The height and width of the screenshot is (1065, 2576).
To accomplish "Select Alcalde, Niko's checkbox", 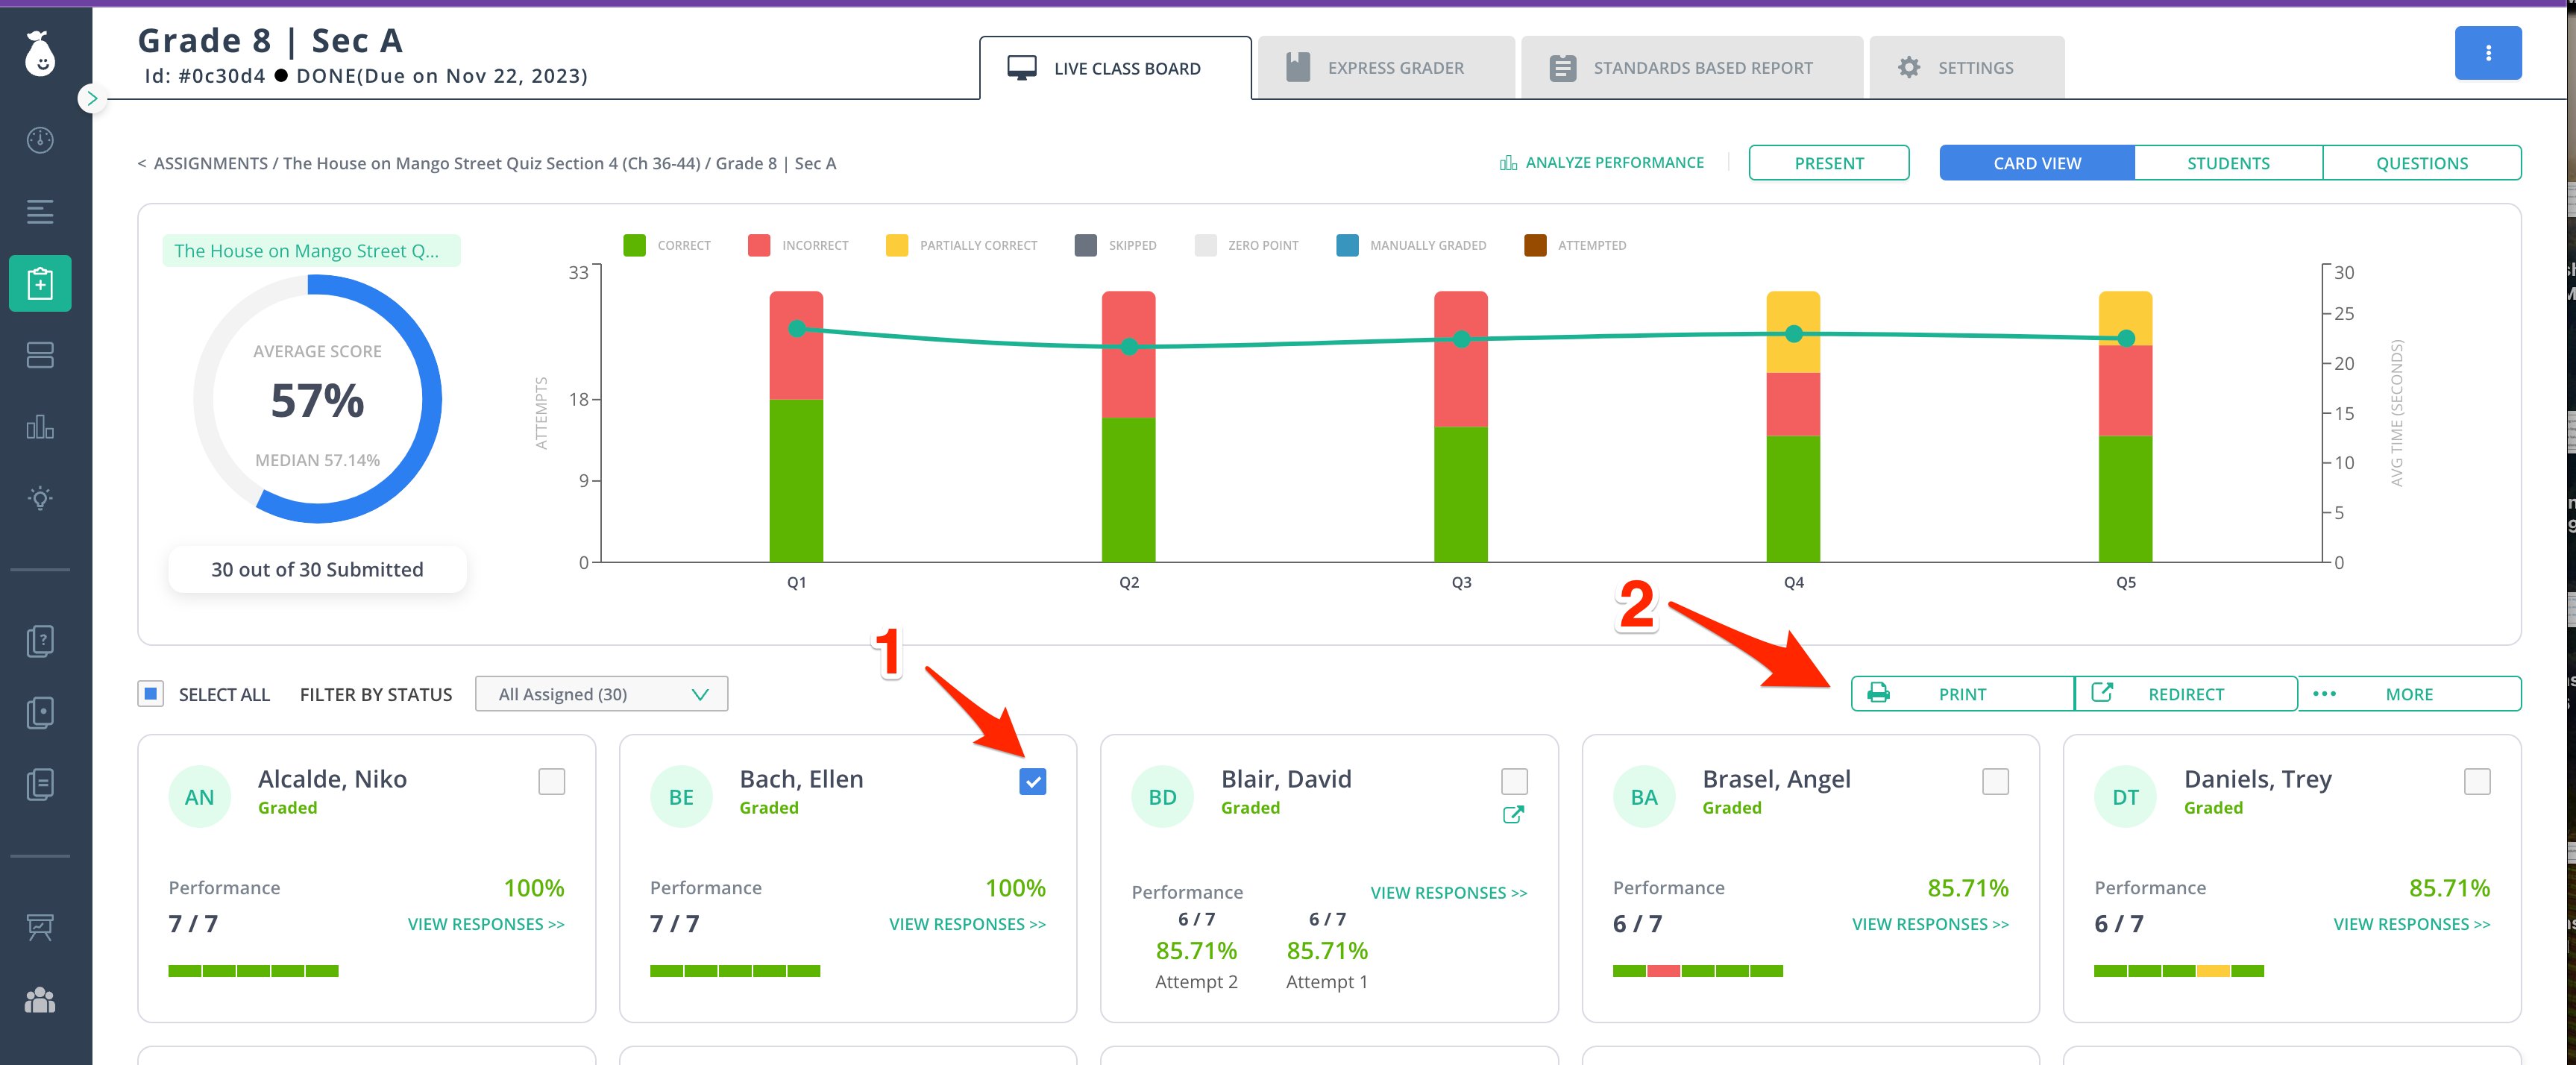I will click(552, 782).
